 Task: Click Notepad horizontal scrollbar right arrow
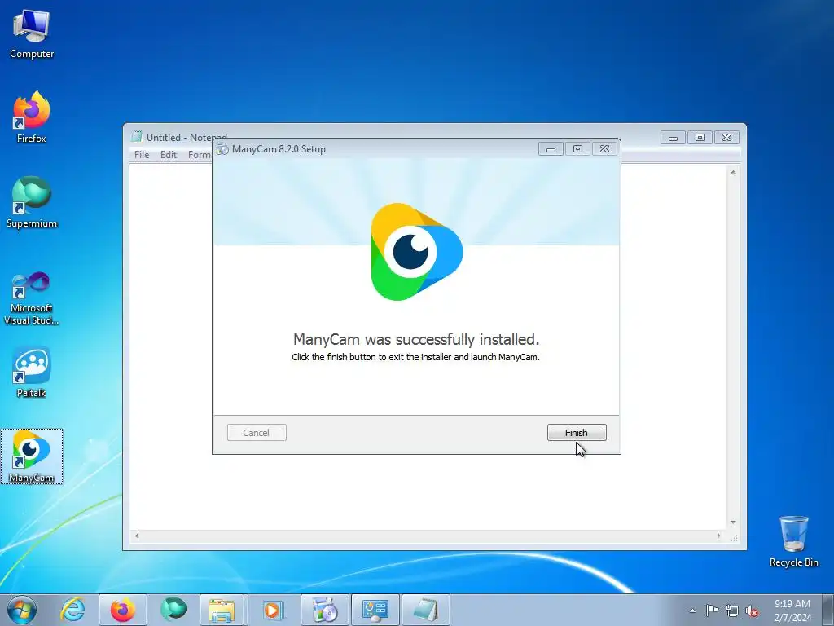718,536
